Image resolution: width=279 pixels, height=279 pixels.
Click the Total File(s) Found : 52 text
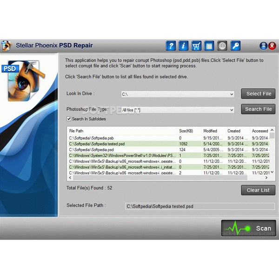89,188
